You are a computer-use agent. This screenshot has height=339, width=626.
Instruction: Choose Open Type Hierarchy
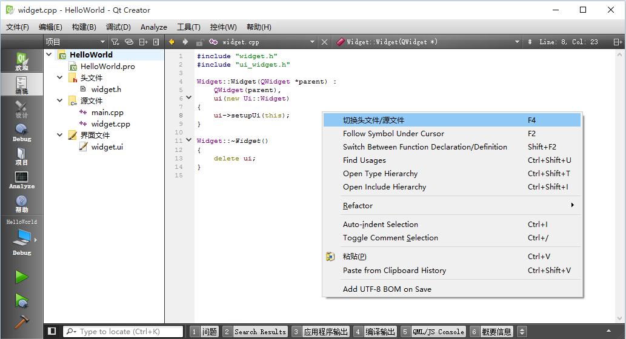coord(452,174)
